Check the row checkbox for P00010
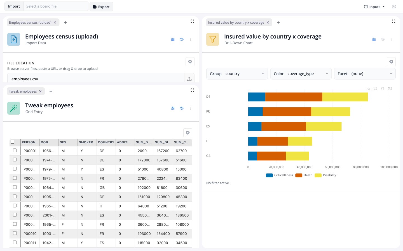The width and height of the screenshot is (403, 251). pos(15,233)
